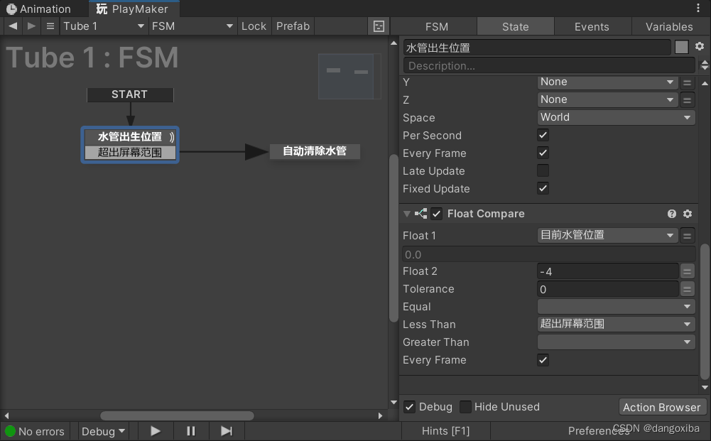
Task: Click the Pause button in bottom toolbar
Action: pyautogui.click(x=191, y=431)
